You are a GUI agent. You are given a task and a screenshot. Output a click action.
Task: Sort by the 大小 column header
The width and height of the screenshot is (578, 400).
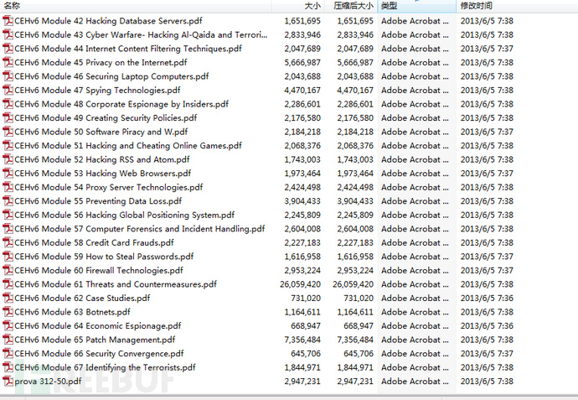[298, 6]
